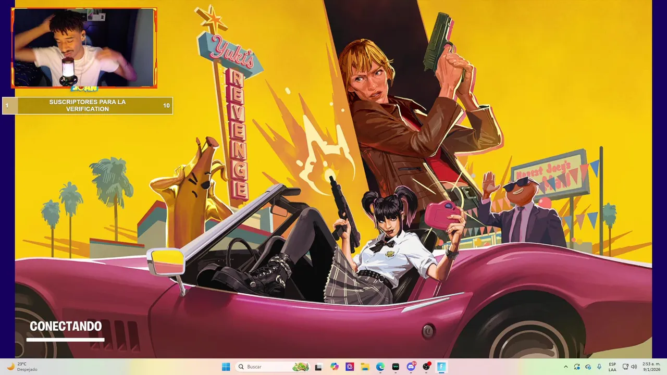Screen dimensions: 667x375
Task: Switch the ESP LAA input language
Action: tap(612, 367)
